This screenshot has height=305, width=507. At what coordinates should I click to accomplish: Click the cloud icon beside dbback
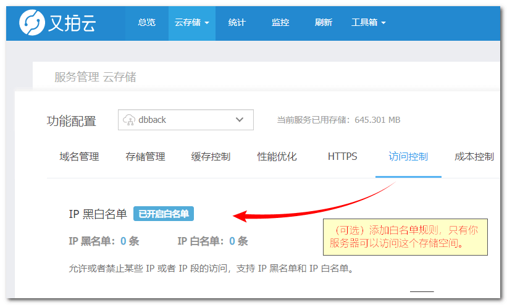[x=129, y=120]
